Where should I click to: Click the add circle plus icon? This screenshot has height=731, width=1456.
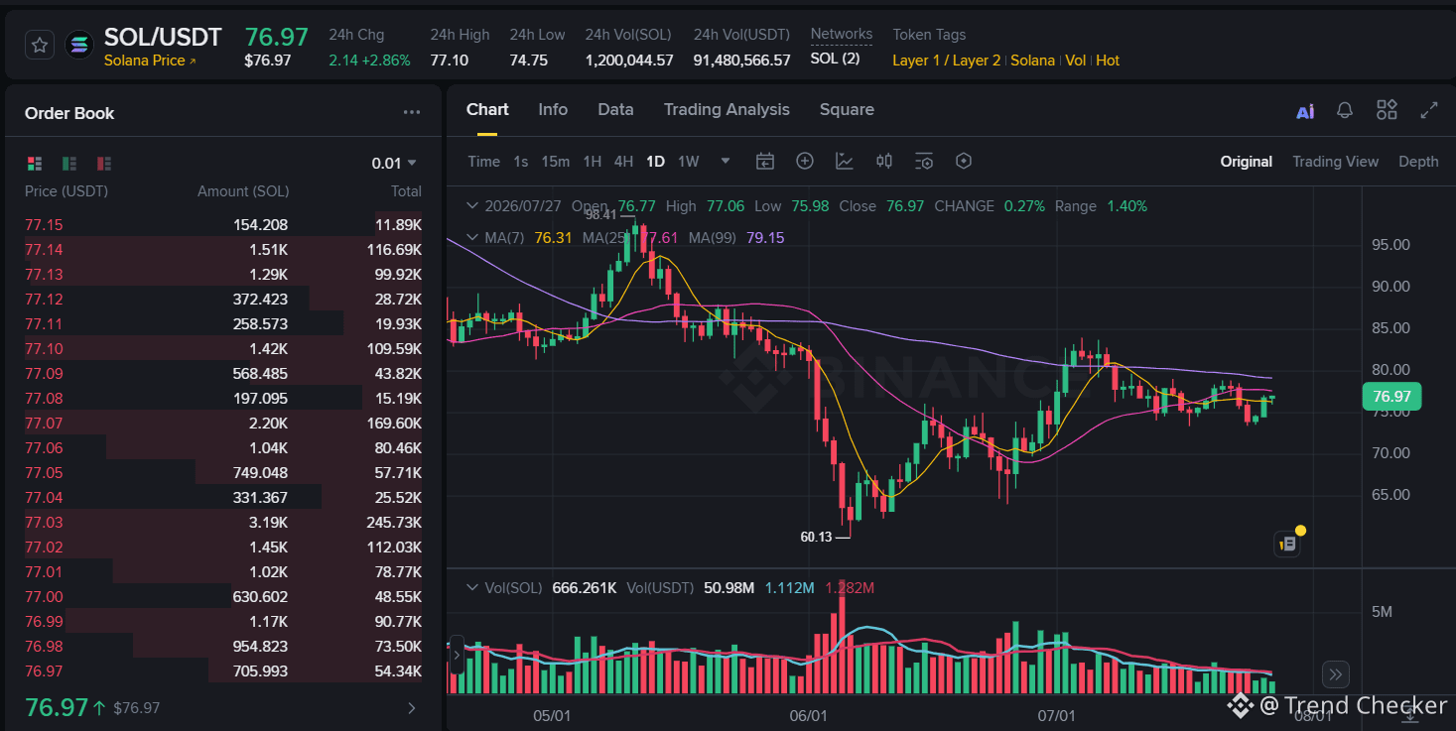point(805,162)
